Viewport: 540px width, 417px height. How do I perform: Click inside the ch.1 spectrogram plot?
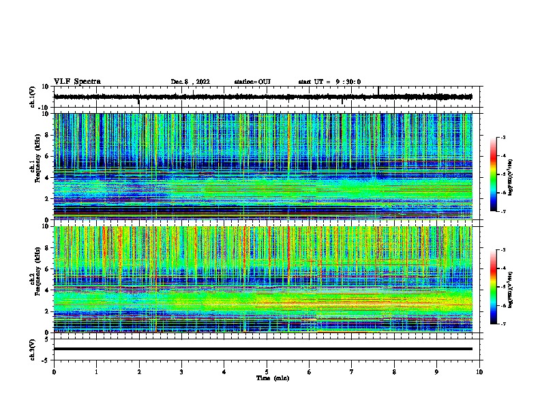[x=263, y=166]
